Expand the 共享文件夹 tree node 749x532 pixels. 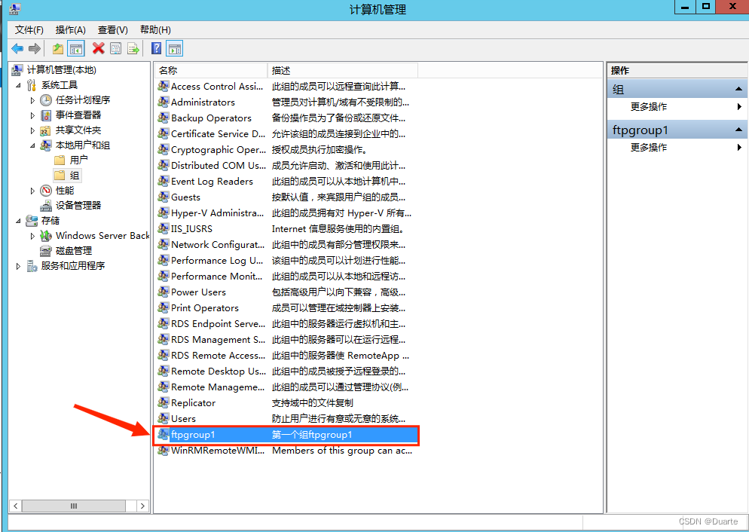point(32,131)
